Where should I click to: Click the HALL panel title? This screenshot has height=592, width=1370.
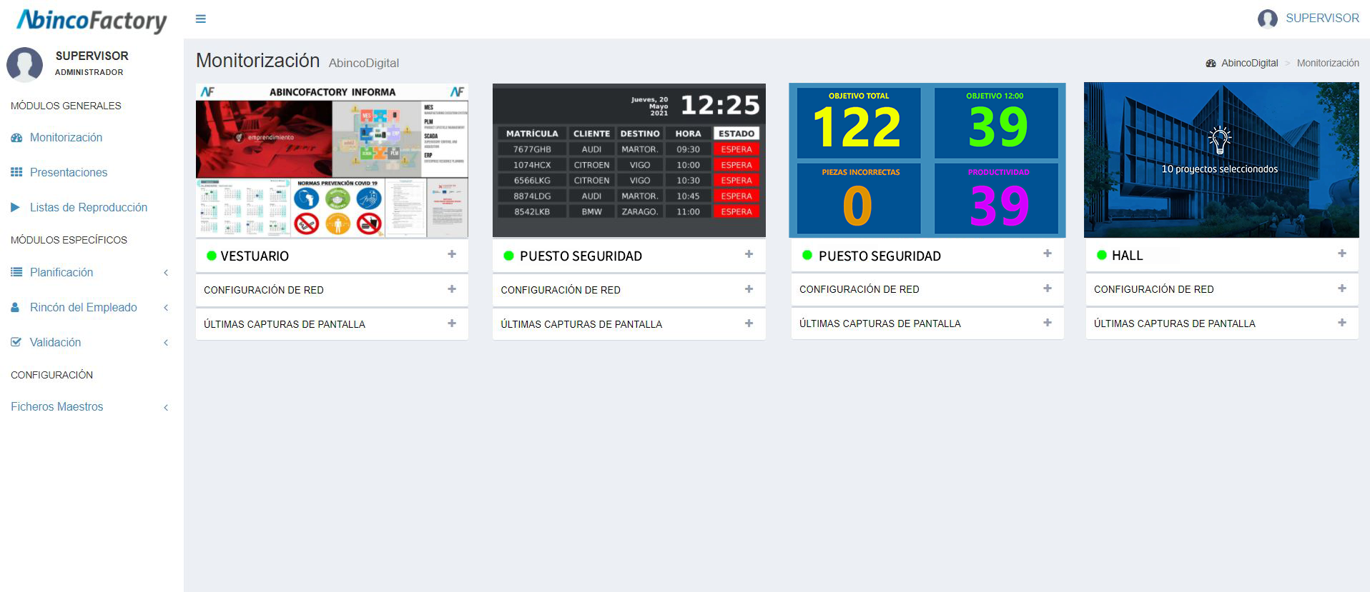point(1127,255)
